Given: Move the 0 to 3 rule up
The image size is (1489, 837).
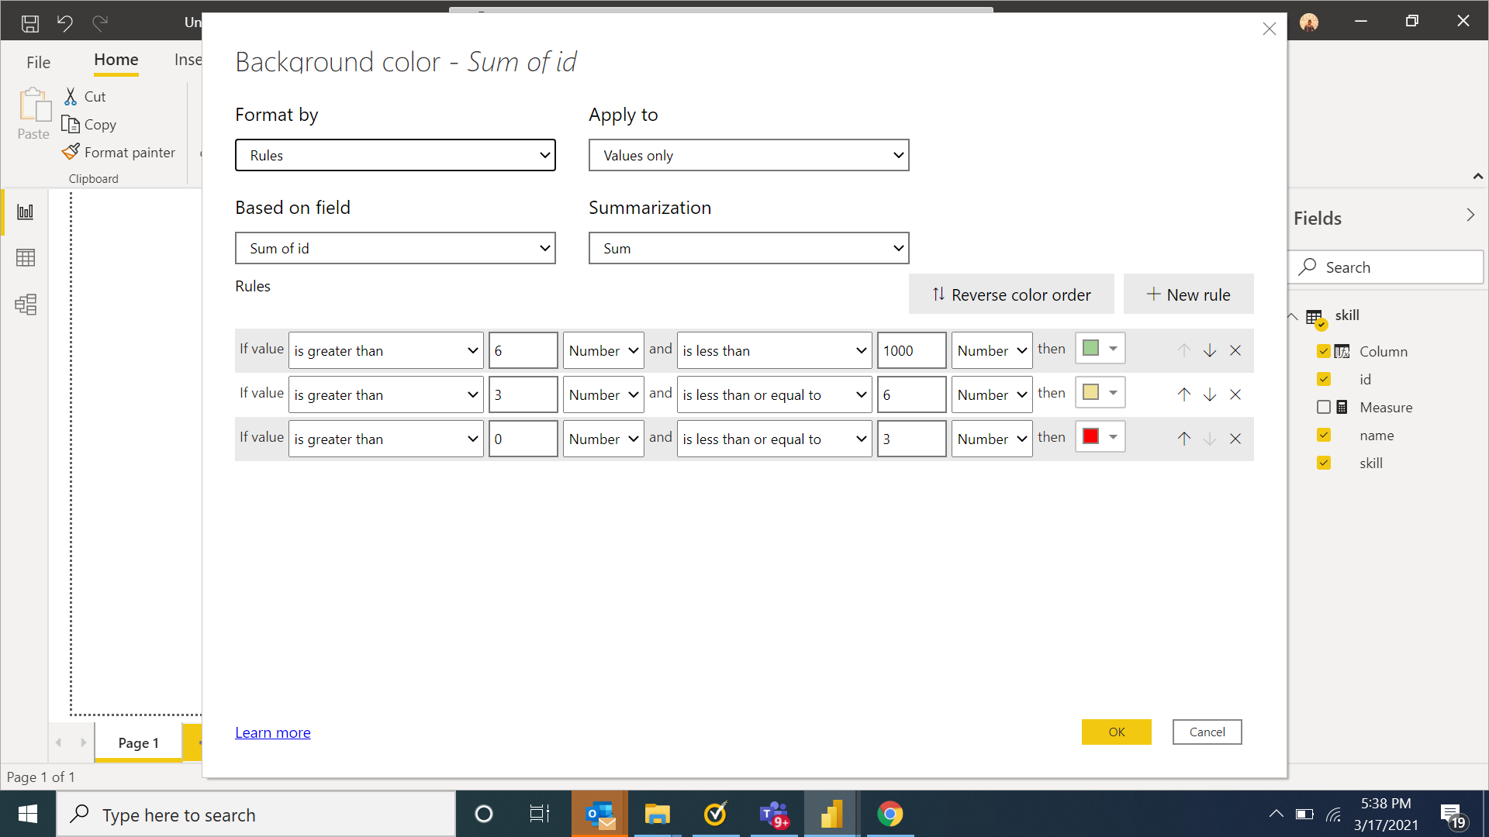Looking at the screenshot, I should point(1184,439).
